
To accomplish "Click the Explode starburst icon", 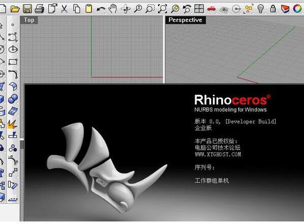I will coord(12,124).
